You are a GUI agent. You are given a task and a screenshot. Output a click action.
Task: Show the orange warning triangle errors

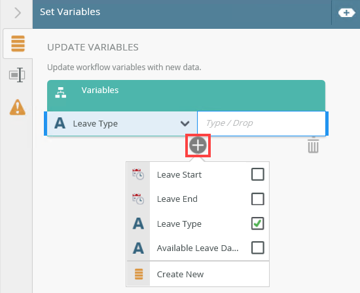(18, 107)
